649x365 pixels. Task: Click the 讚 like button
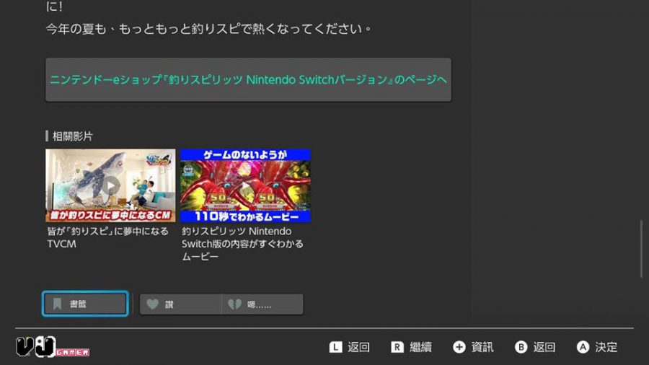click(180, 304)
